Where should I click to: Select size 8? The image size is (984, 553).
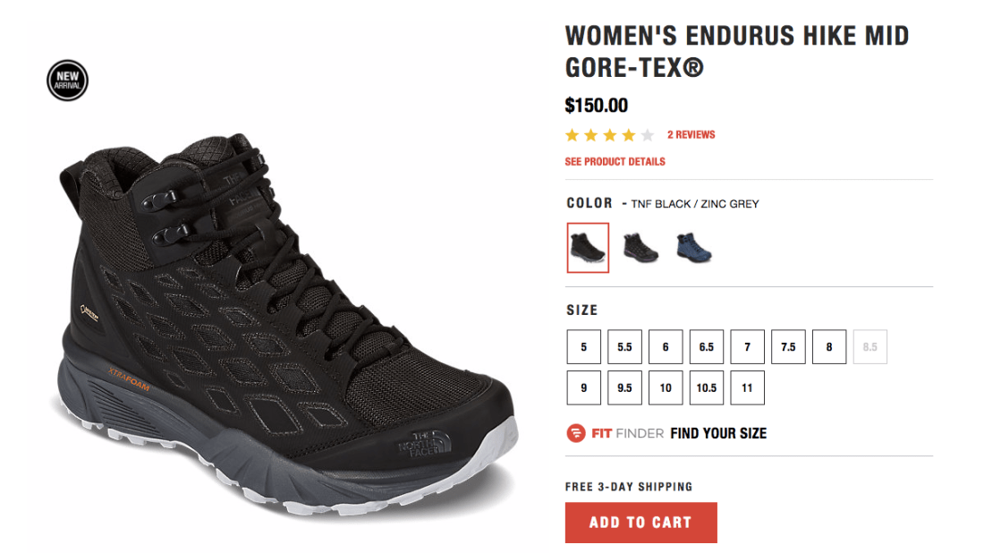pos(829,347)
